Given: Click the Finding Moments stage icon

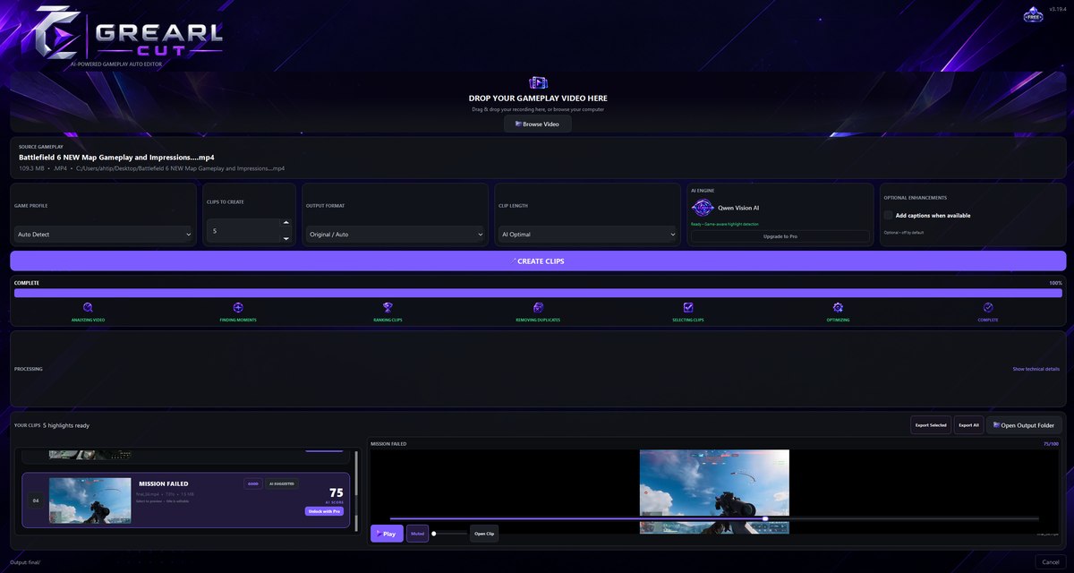Looking at the screenshot, I should pos(238,307).
